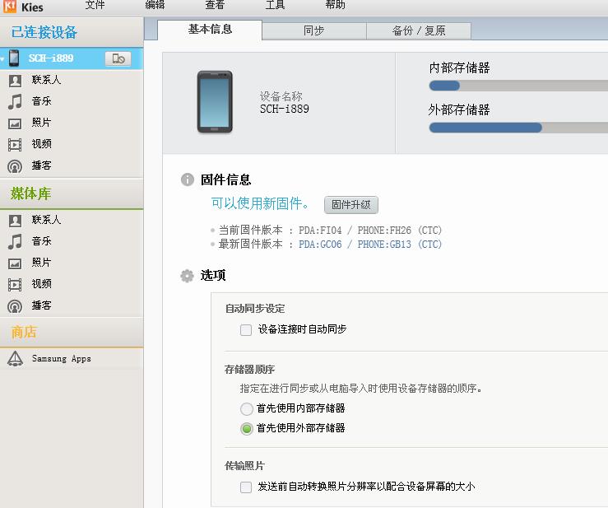Image resolution: width=608 pixels, height=508 pixels.
Task: Click current firmware PDA:FI04 / PHONE:FH26 text
Action: click(370, 231)
